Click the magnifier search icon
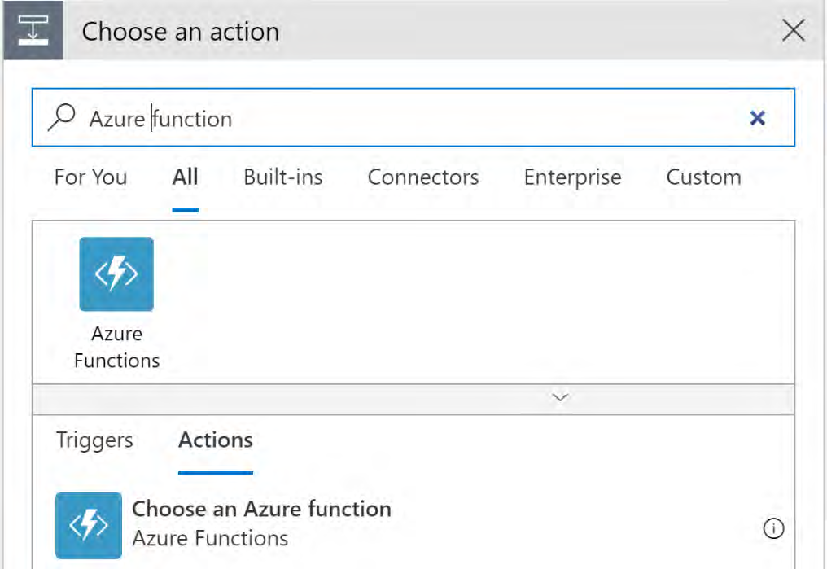The image size is (827, 569). coord(62,118)
